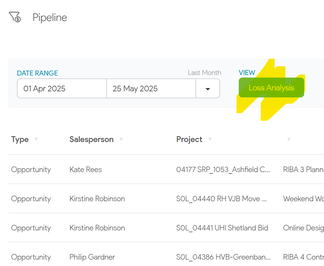
Task: Open project S0L_04386 HVB-Greenban...
Action: [x=223, y=257]
